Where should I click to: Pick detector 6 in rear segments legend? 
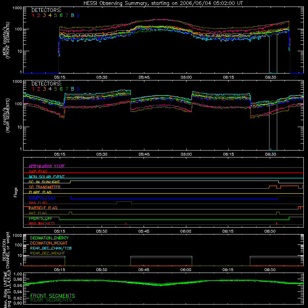[x=61, y=89]
